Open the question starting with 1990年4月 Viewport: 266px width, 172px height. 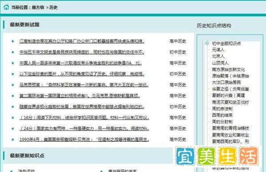pos(84,140)
